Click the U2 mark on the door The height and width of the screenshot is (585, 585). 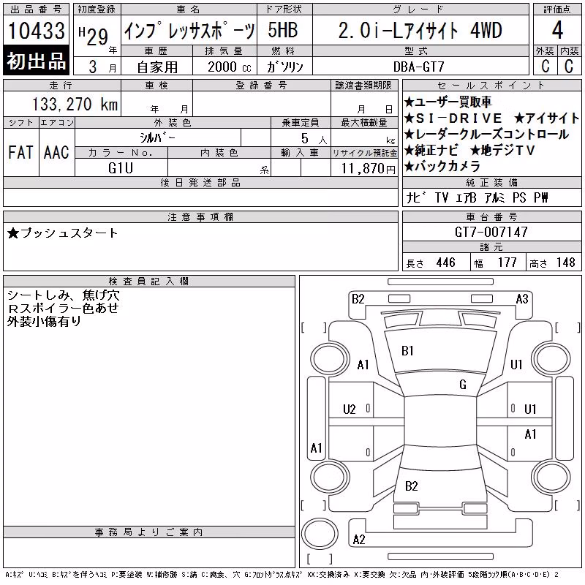click(x=350, y=409)
